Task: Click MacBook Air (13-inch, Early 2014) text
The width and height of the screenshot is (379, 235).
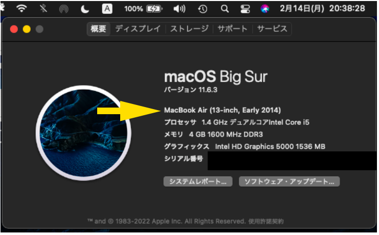Action: (x=222, y=110)
